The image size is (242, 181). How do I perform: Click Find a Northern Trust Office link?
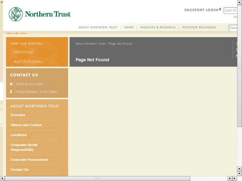(36, 92)
